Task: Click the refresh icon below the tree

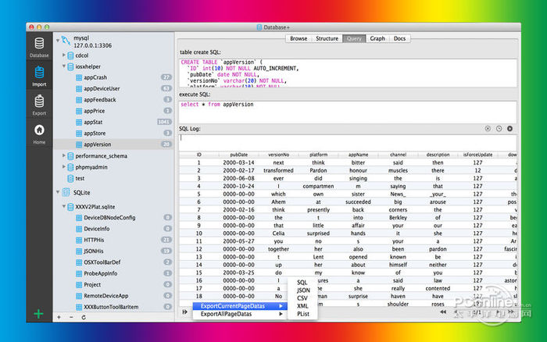Action: click(x=83, y=318)
